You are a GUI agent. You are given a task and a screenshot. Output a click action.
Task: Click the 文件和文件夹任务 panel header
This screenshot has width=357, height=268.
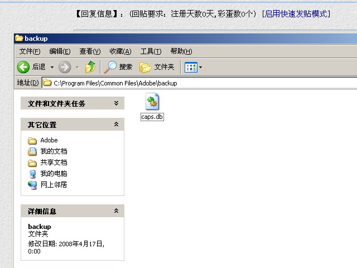73,103
